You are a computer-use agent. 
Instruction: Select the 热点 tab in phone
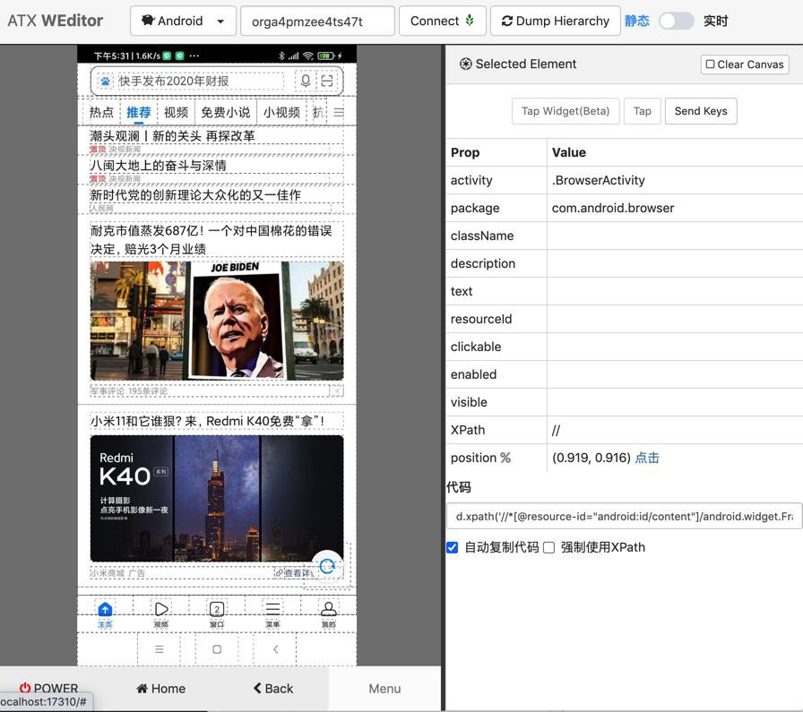click(101, 112)
